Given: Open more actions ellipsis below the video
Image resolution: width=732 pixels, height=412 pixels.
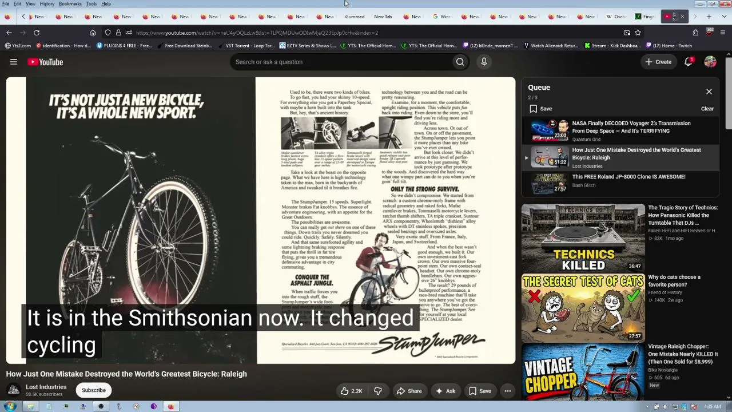Looking at the screenshot, I should [x=507, y=391].
